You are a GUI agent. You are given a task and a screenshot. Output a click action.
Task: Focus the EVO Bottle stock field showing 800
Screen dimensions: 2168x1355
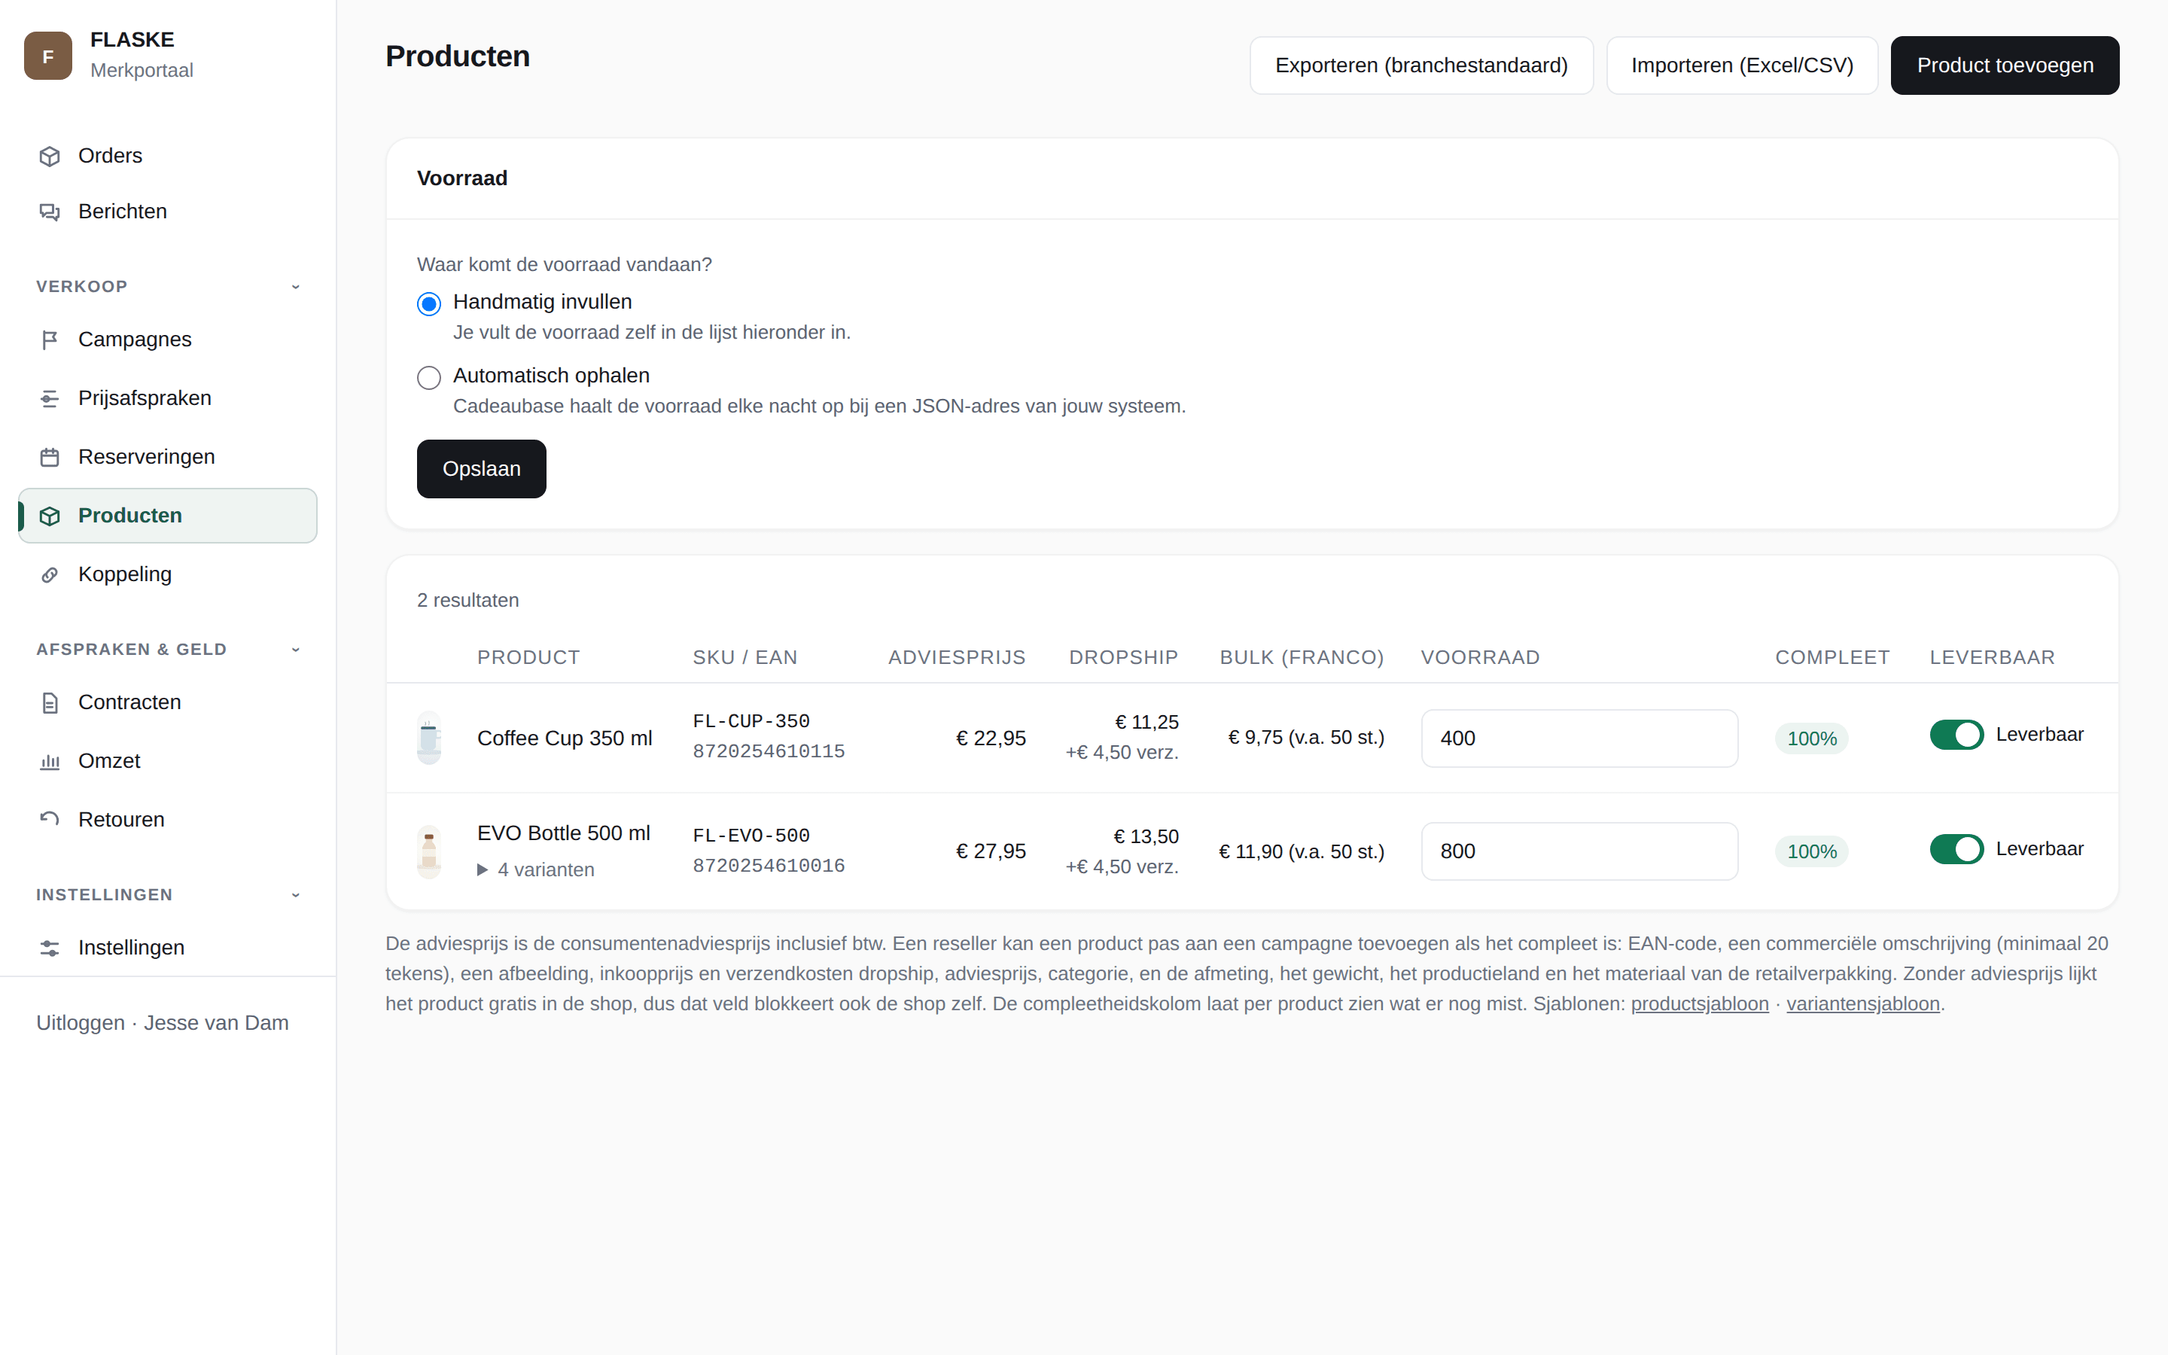1579,851
